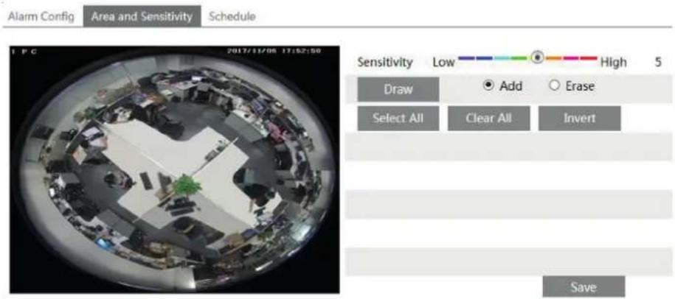Click the sensitivity slider handle

(x=537, y=57)
